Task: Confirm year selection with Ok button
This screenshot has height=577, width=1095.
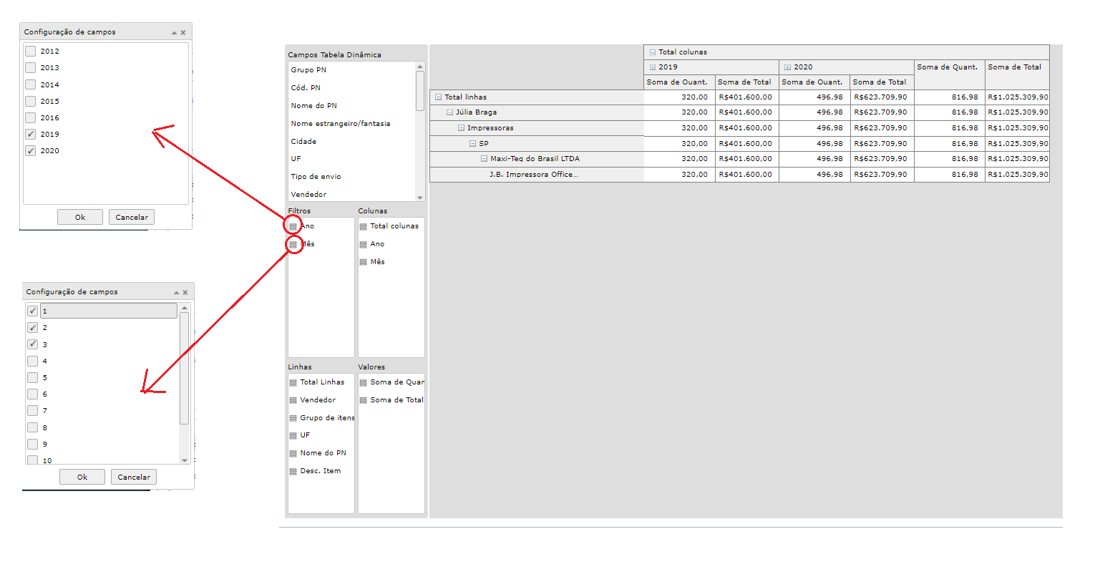Action: coord(80,217)
